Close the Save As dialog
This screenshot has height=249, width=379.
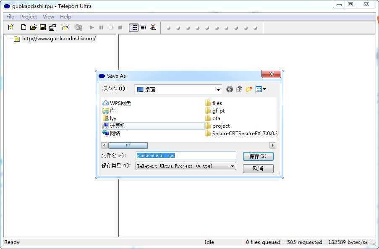pos(272,74)
